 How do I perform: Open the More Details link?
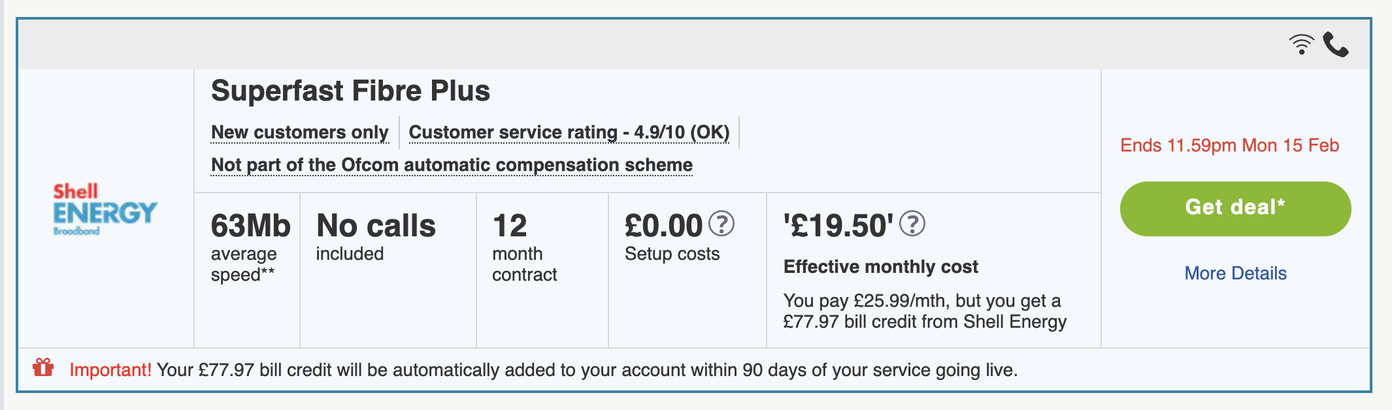coord(1235,273)
